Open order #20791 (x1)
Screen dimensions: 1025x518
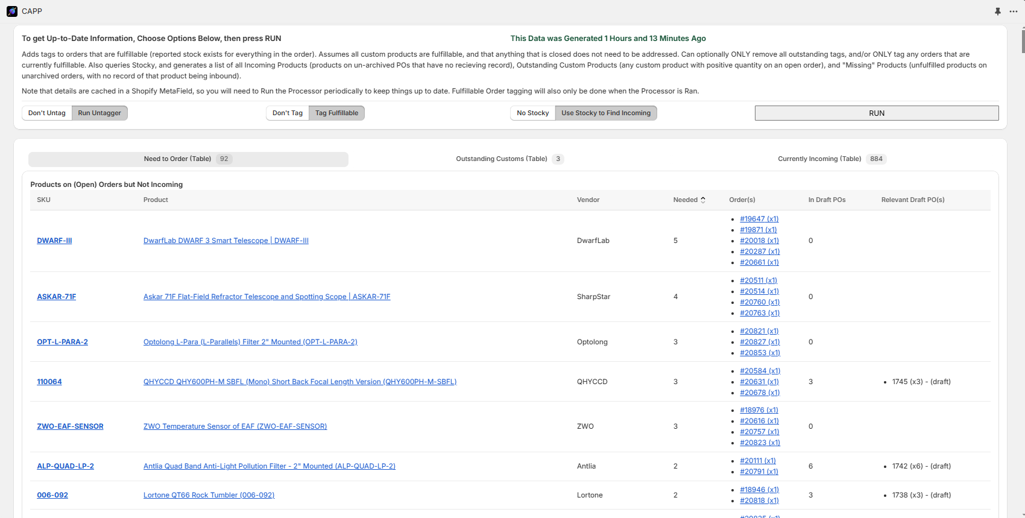(759, 472)
